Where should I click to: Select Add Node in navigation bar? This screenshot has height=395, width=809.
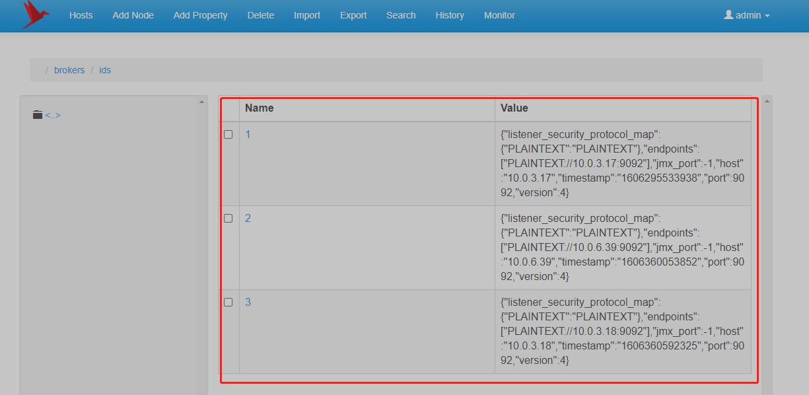(x=133, y=15)
